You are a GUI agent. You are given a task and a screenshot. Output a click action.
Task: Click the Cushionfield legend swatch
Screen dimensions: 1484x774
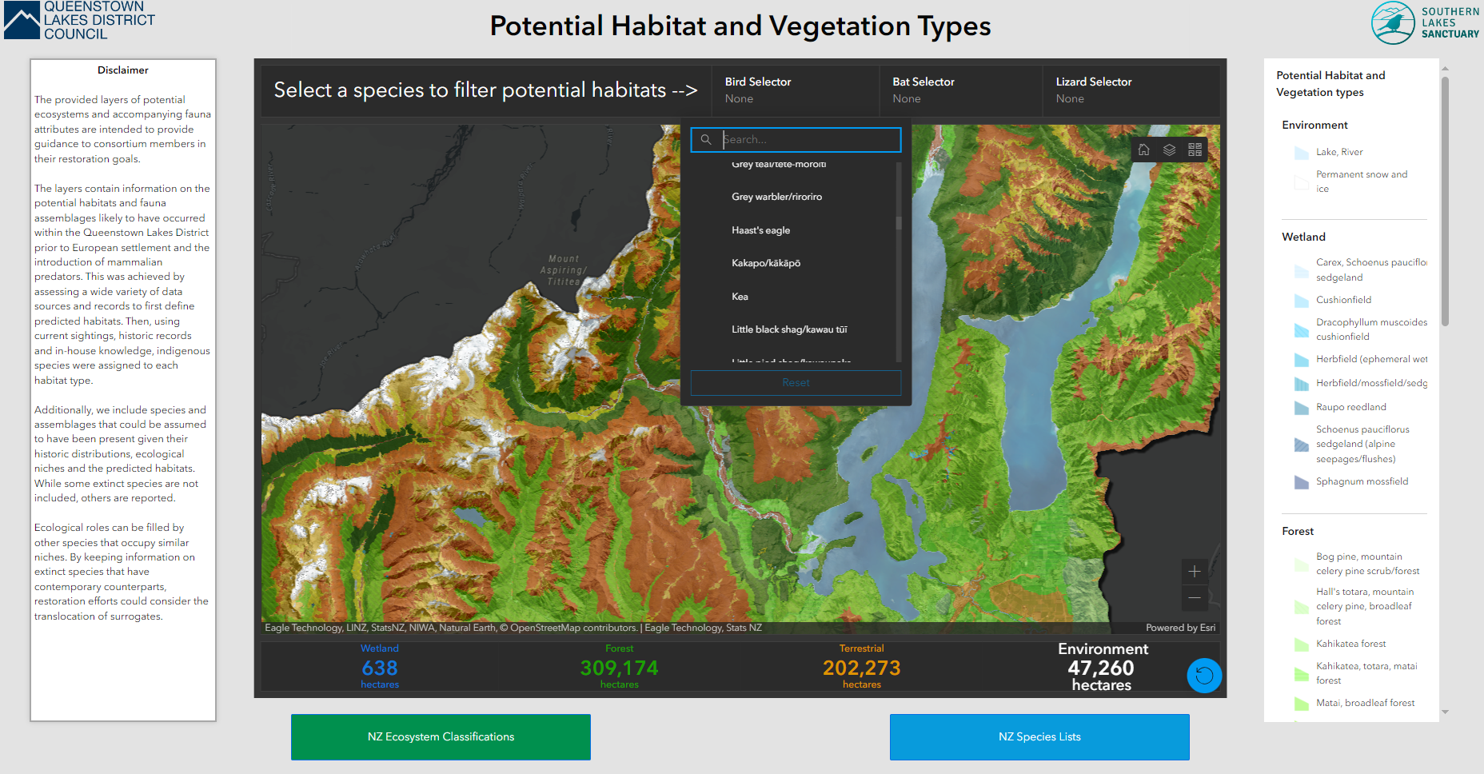click(x=1301, y=301)
